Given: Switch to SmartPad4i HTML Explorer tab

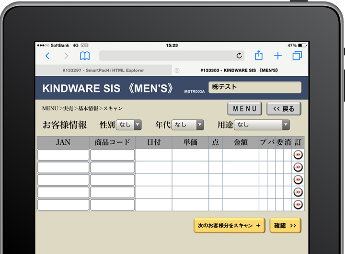Looking at the screenshot, I should (x=103, y=70).
